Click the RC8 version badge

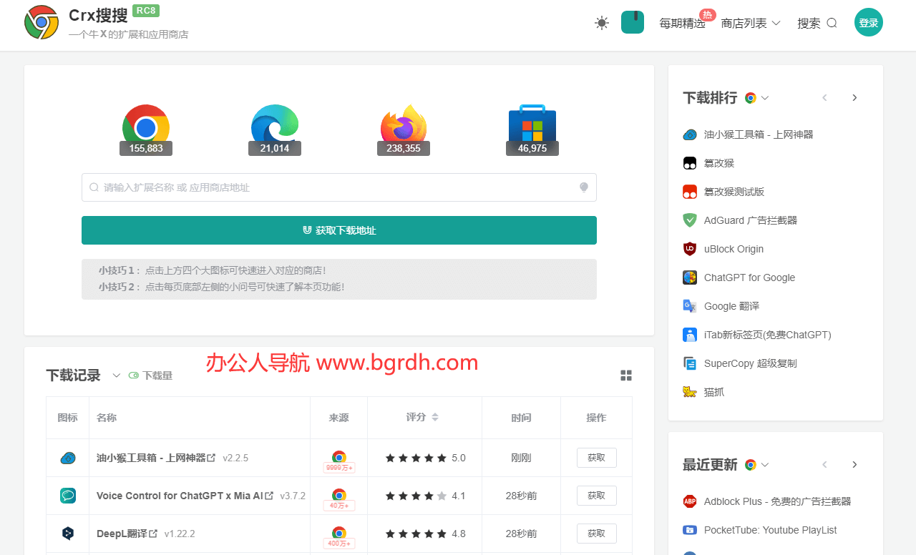[146, 11]
